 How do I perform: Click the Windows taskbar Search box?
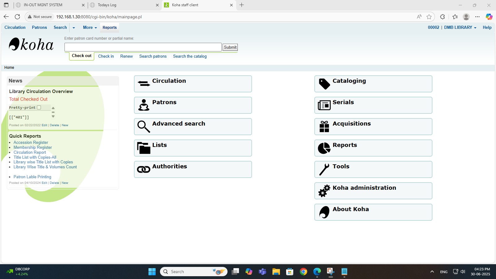click(193, 272)
